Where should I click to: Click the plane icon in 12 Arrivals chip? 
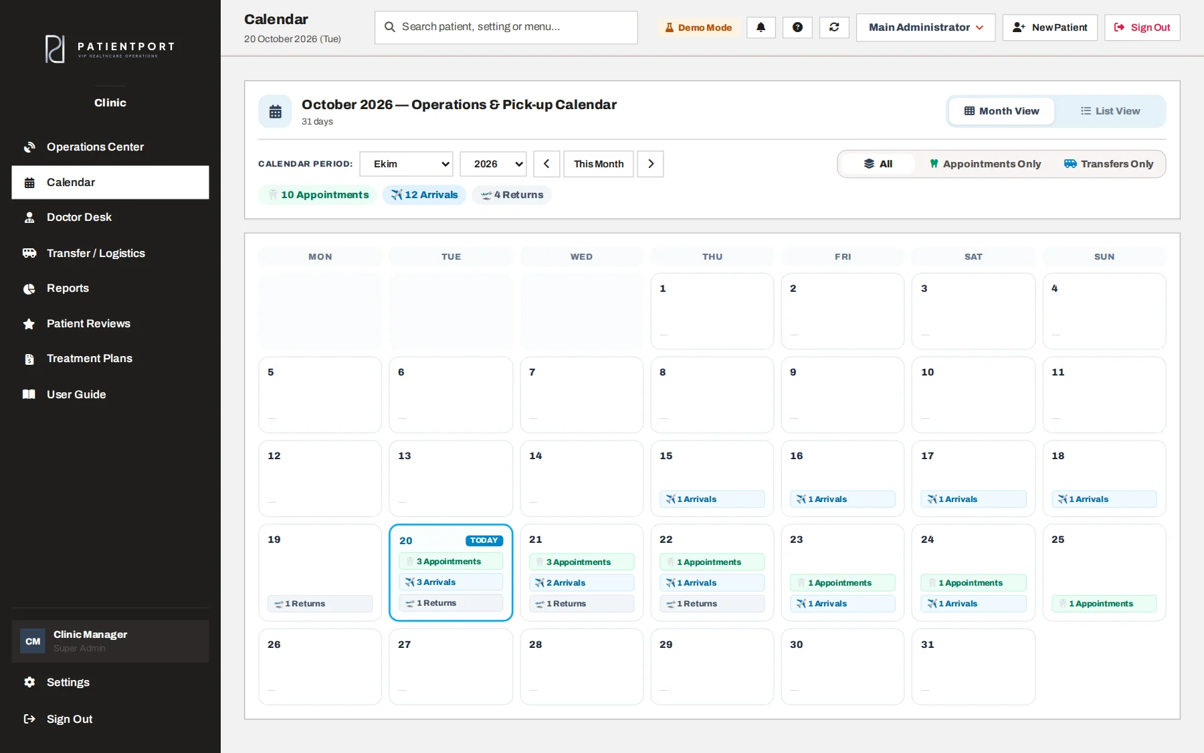(x=397, y=195)
